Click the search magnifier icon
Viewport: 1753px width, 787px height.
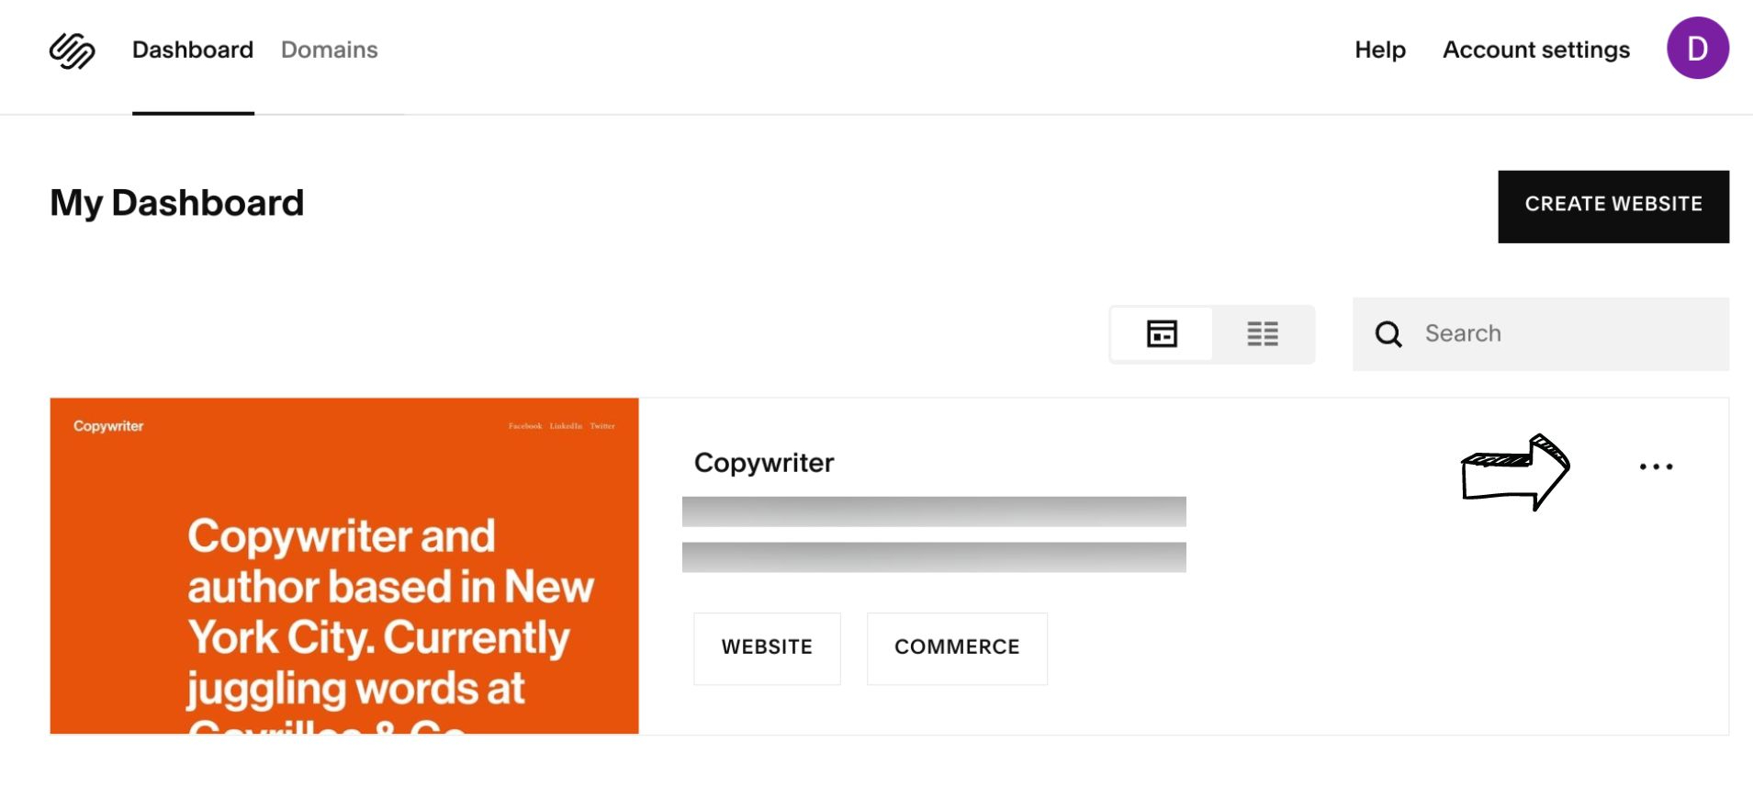[x=1388, y=333]
